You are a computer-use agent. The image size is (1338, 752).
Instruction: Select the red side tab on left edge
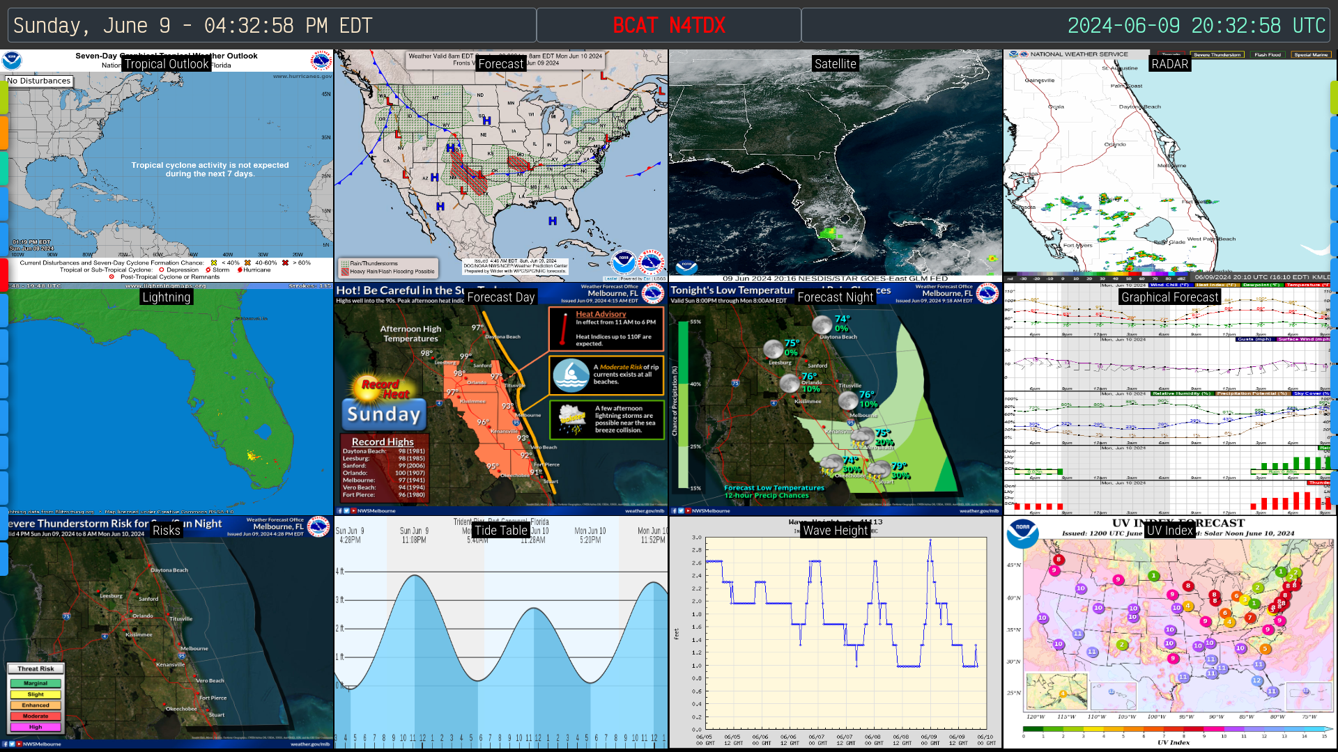coord(3,274)
